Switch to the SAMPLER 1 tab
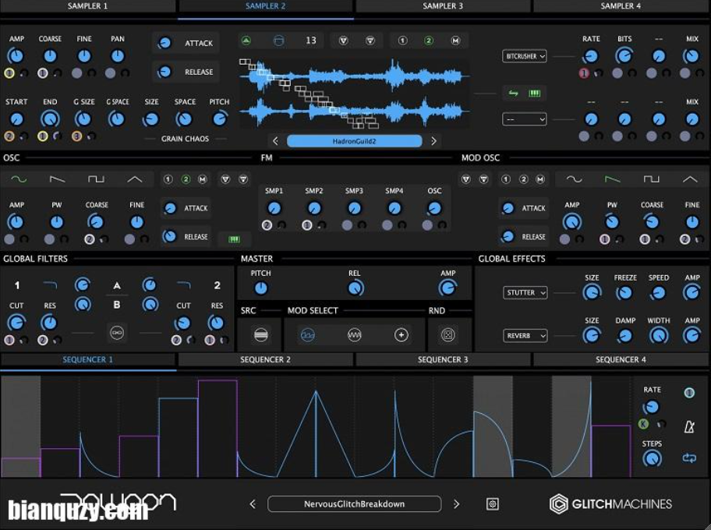The height and width of the screenshot is (530, 711). pos(87,6)
